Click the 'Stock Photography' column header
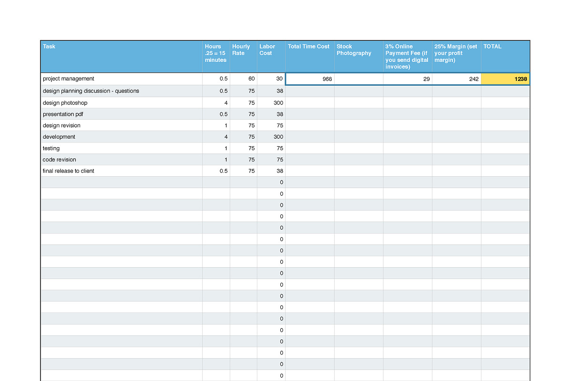 pyautogui.click(x=359, y=57)
